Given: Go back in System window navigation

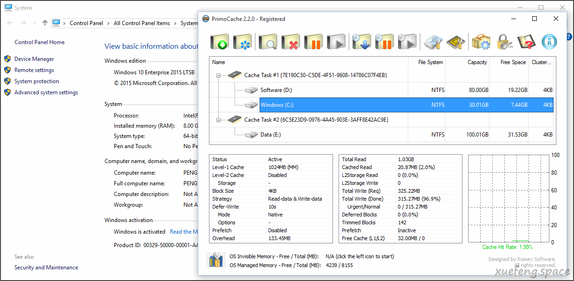Looking at the screenshot, I should click(x=10, y=23).
